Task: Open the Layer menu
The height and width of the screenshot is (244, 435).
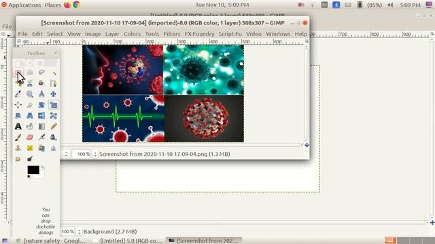Action: (112, 34)
